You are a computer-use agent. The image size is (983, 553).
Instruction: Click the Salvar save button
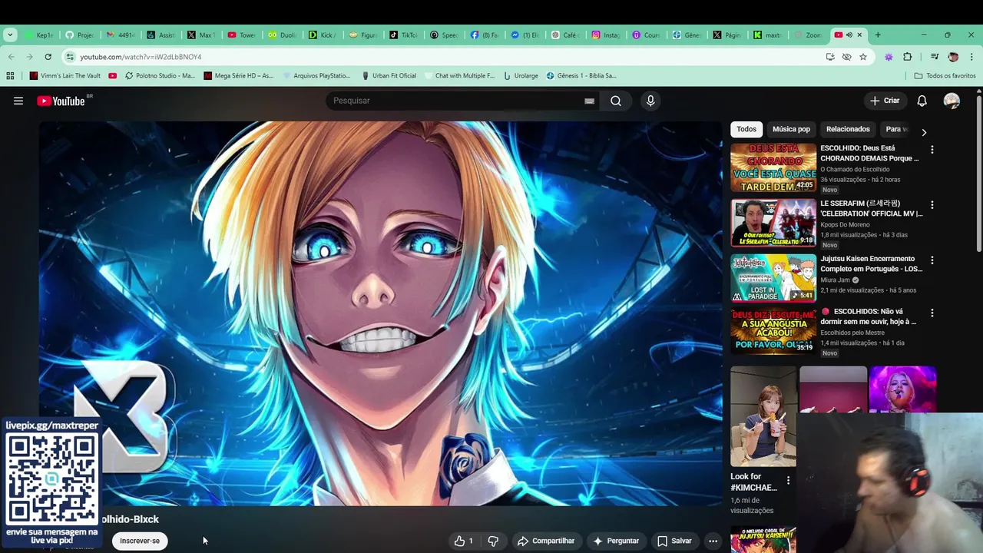click(674, 541)
